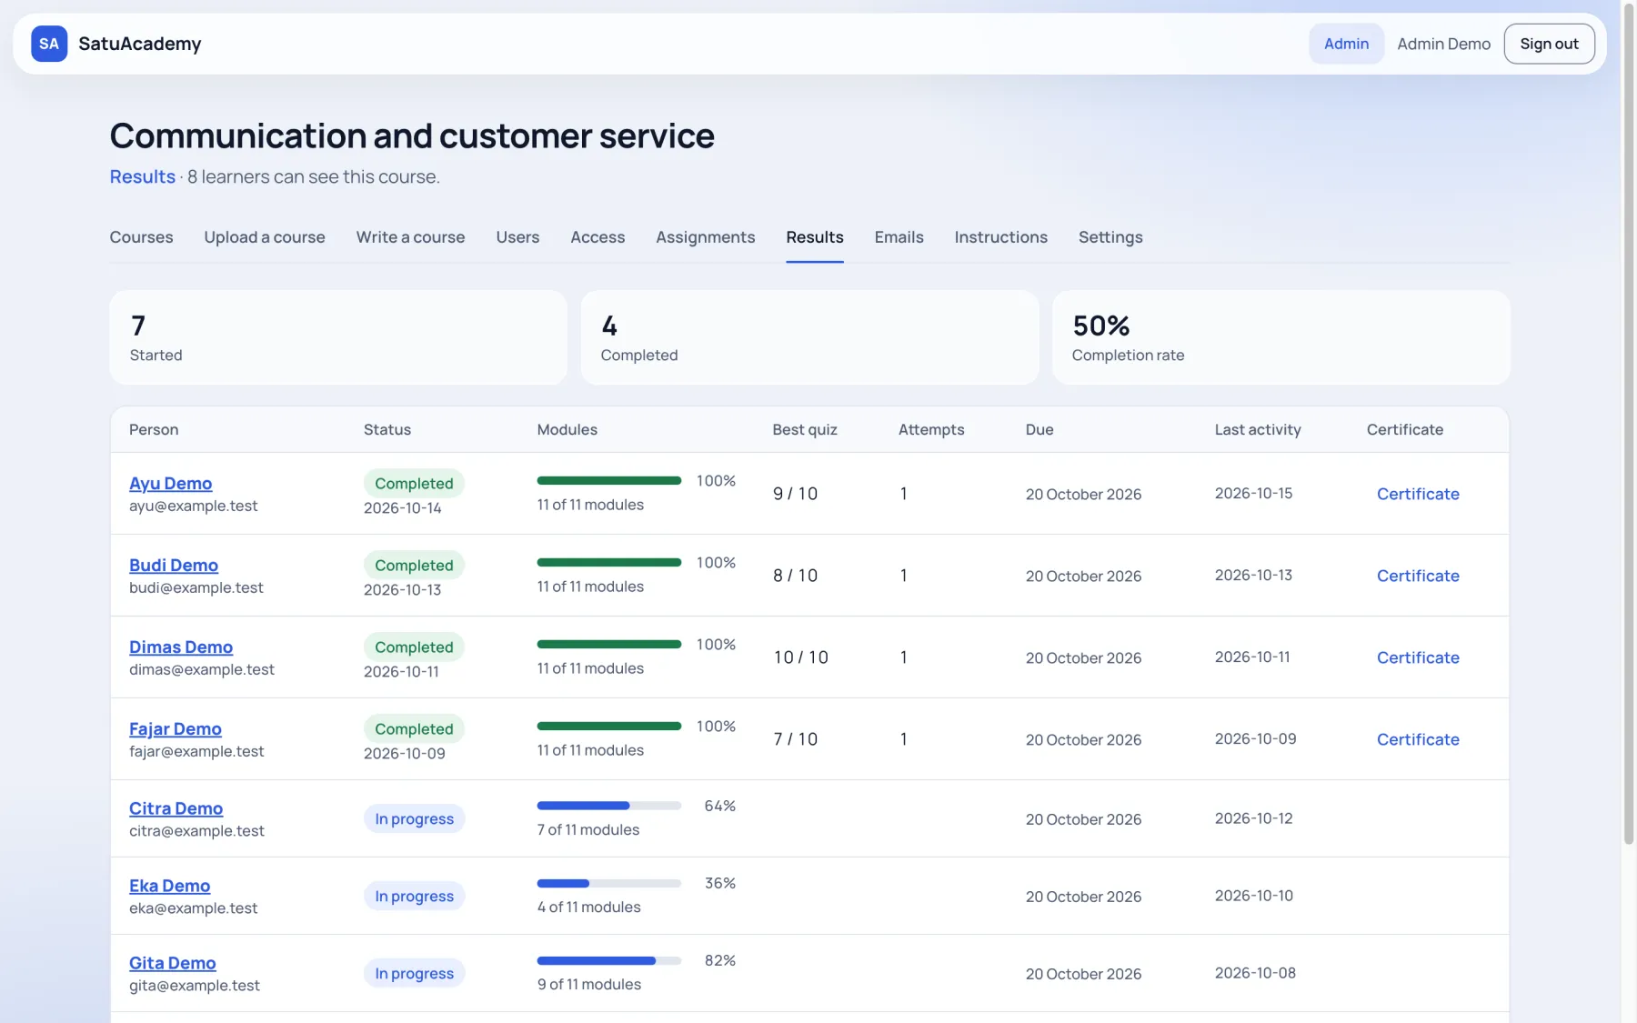Image resolution: width=1637 pixels, height=1023 pixels.
Task: Open Citra Demo's profile link
Action: [176, 808]
